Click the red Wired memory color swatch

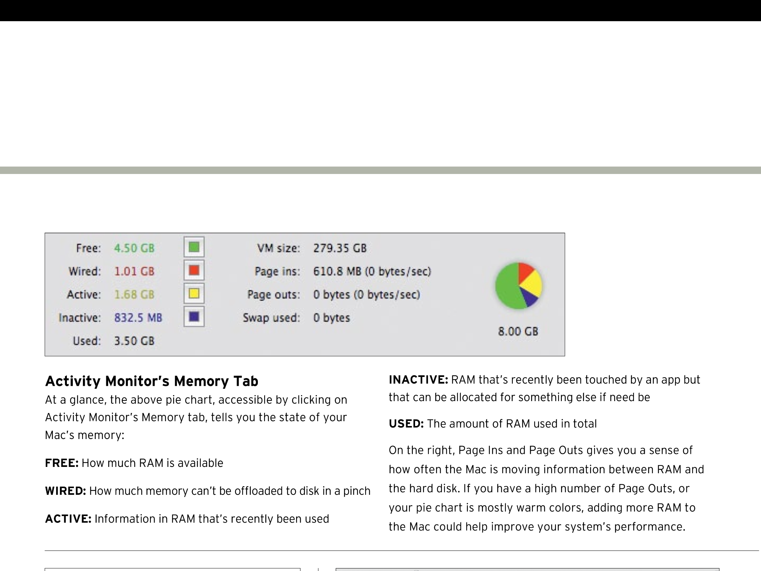coord(194,270)
